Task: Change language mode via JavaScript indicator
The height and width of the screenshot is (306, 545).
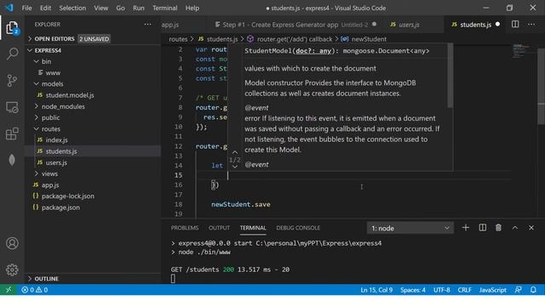Action: click(492, 290)
